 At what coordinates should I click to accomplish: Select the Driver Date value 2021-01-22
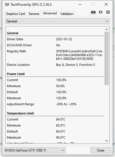pos(64,39)
